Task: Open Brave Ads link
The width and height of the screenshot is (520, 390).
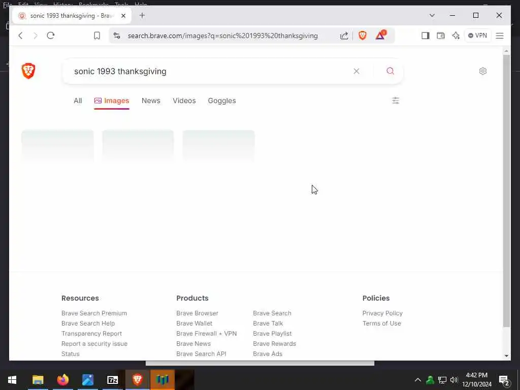Action: tap(268, 353)
